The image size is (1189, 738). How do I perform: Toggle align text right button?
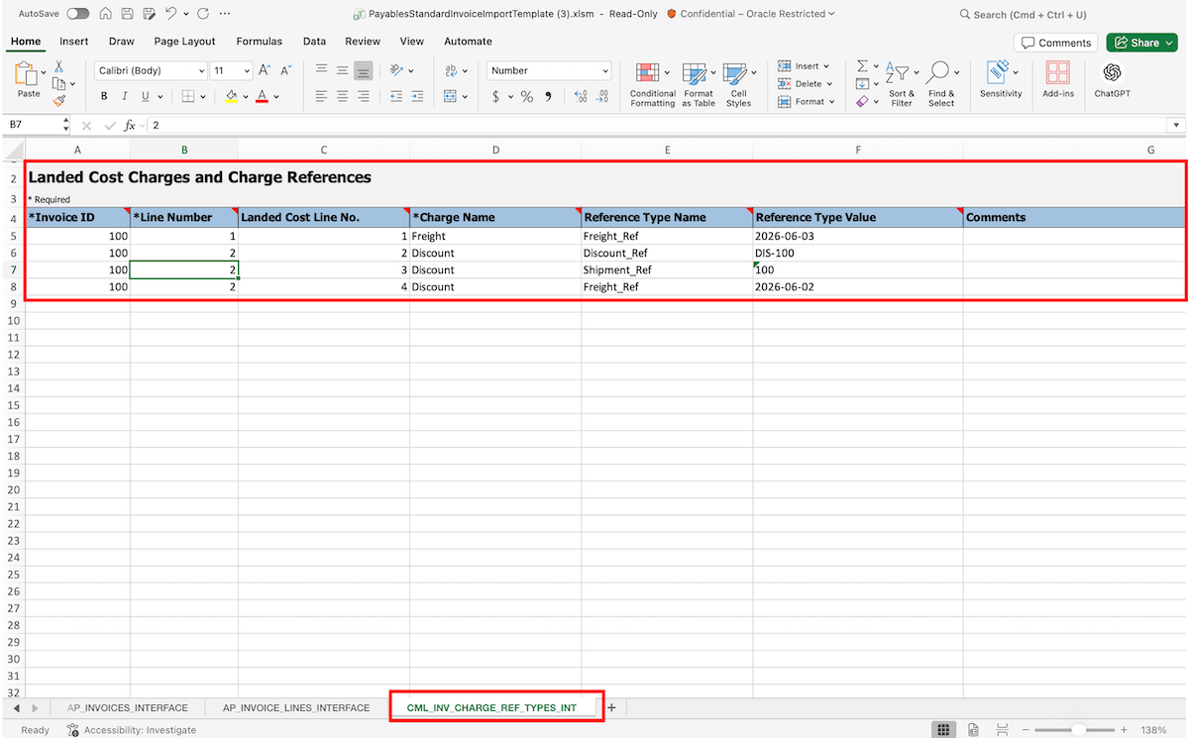pos(364,96)
